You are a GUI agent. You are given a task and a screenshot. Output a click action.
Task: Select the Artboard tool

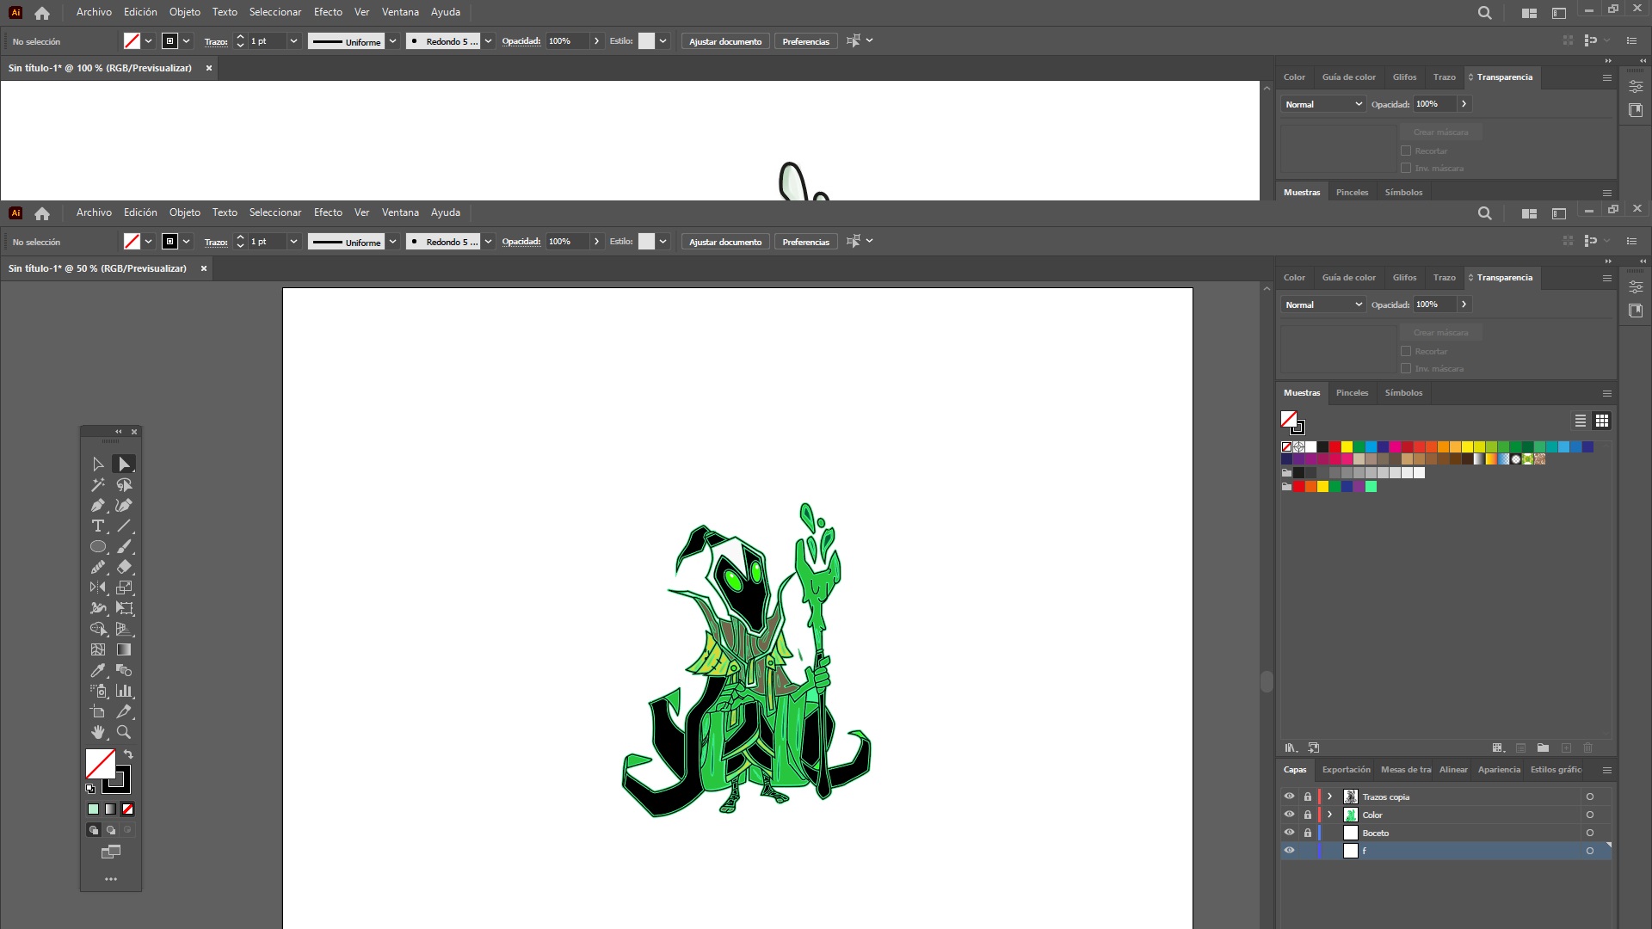point(98,712)
